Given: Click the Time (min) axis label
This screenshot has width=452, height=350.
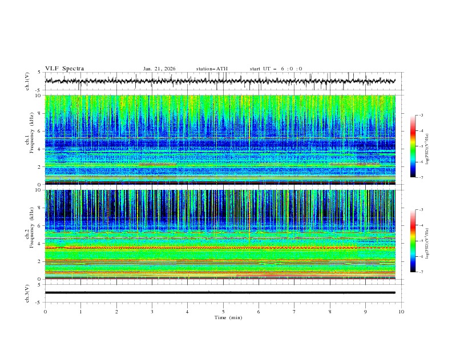Looking at the screenshot, I should click(x=228, y=317).
